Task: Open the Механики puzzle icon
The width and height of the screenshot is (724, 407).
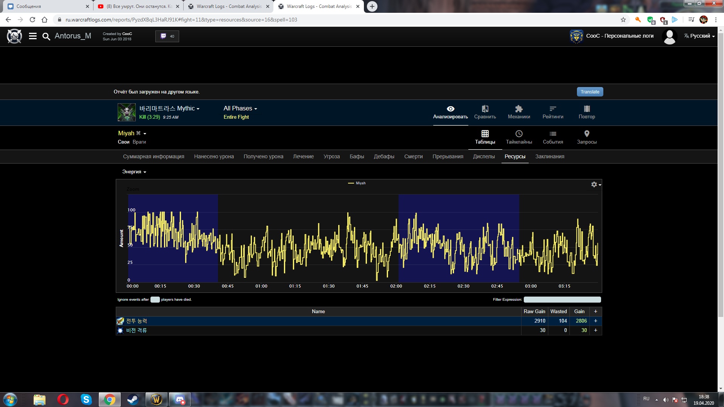Action: click(x=519, y=109)
